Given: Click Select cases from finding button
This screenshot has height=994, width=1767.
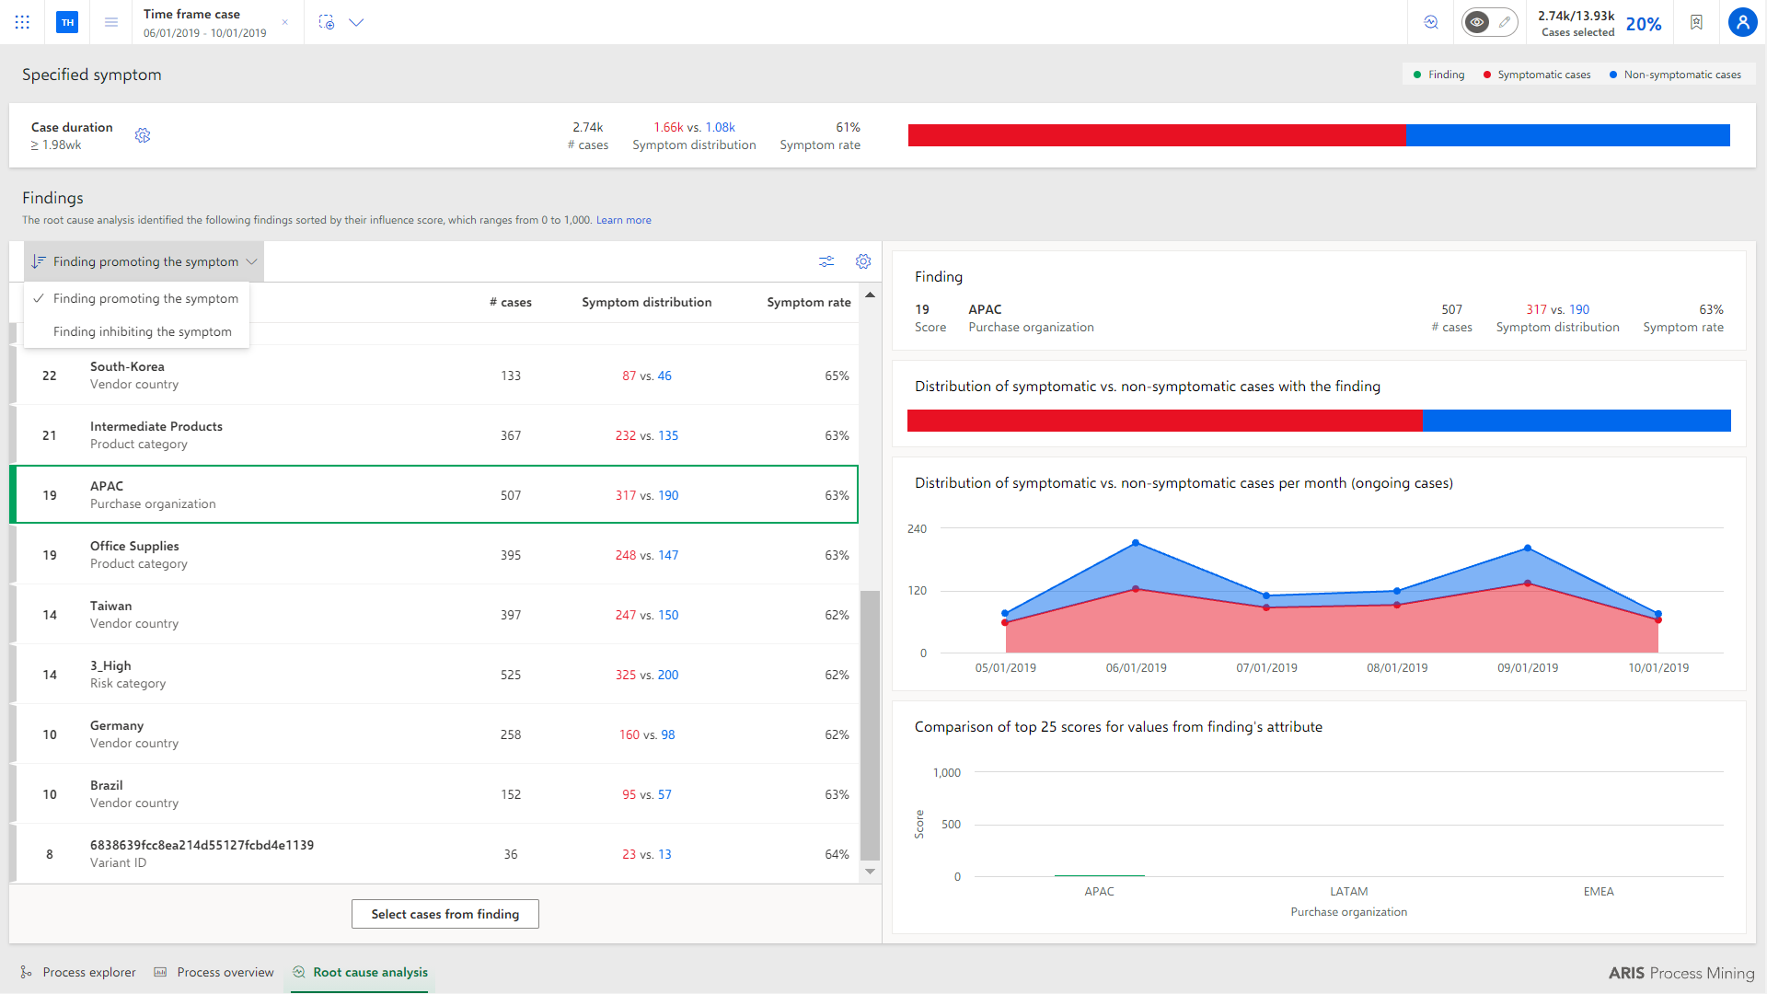Looking at the screenshot, I should tap(445, 914).
